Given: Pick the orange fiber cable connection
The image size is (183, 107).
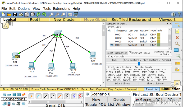Looking at the screenshot, I should pos(60,96).
